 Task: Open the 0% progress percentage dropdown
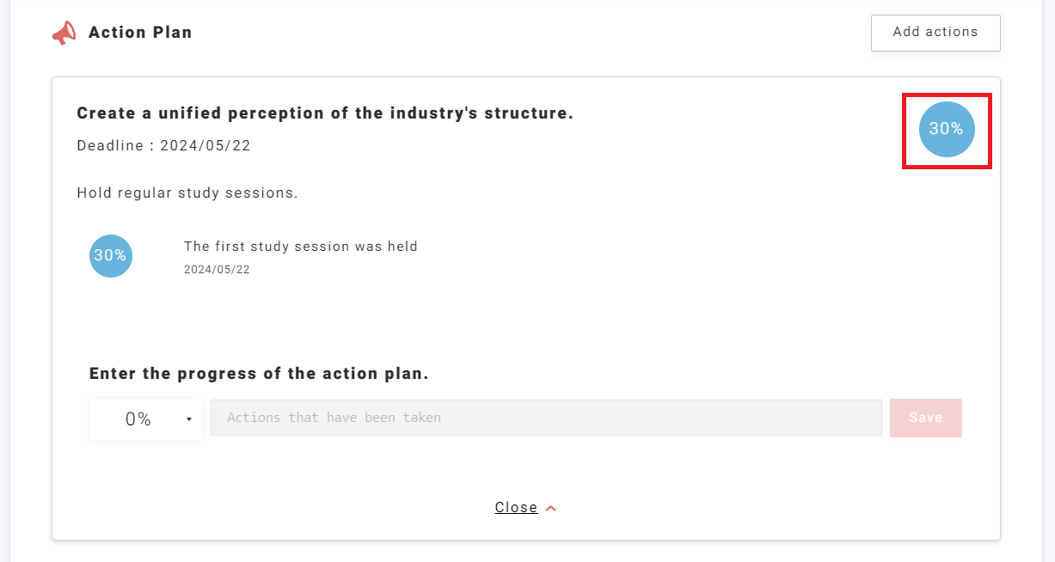(x=146, y=419)
